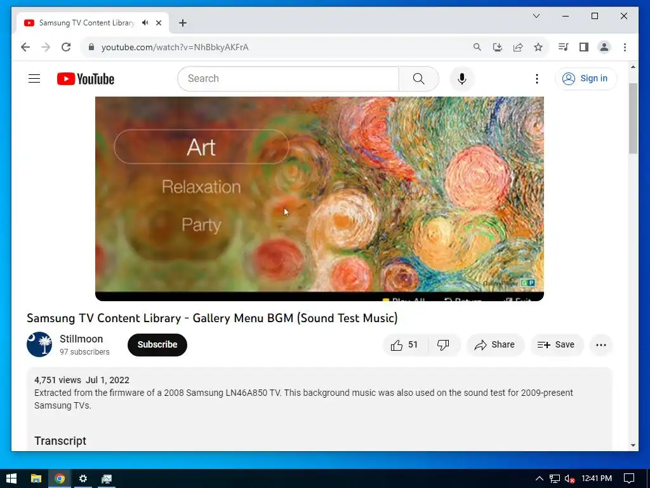Open more actions ellipsis under video
Viewport: 650px width, 488px height.
point(600,345)
